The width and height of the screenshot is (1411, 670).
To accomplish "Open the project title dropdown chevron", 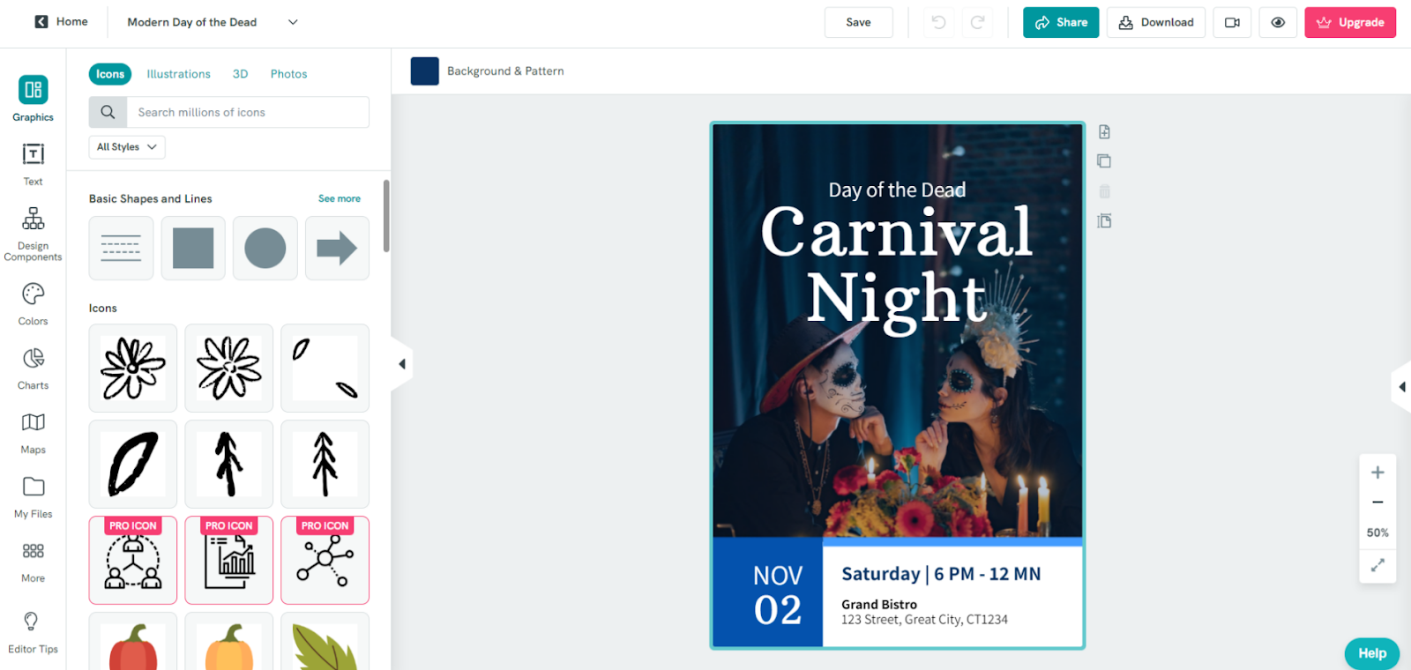I will [x=293, y=22].
